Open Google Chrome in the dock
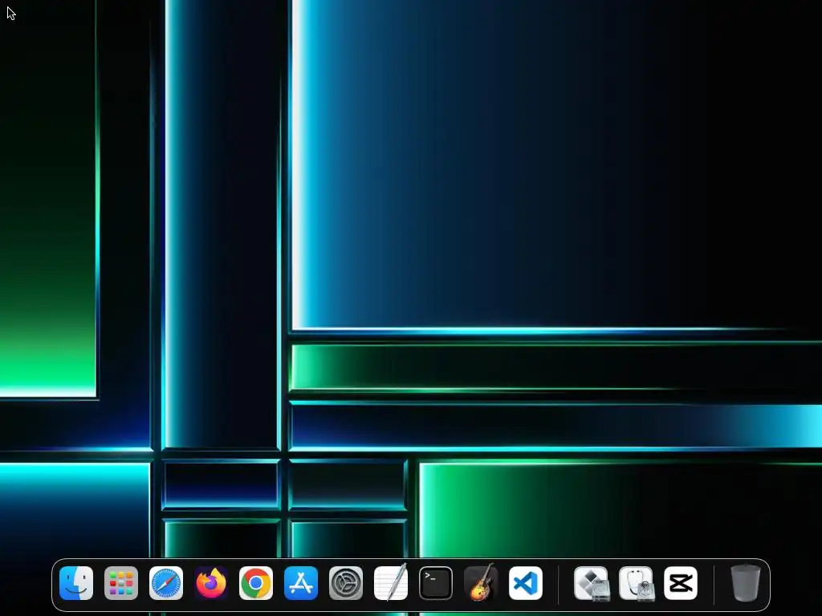The height and width of the screenshot is (616, 822). click(256, 583)
